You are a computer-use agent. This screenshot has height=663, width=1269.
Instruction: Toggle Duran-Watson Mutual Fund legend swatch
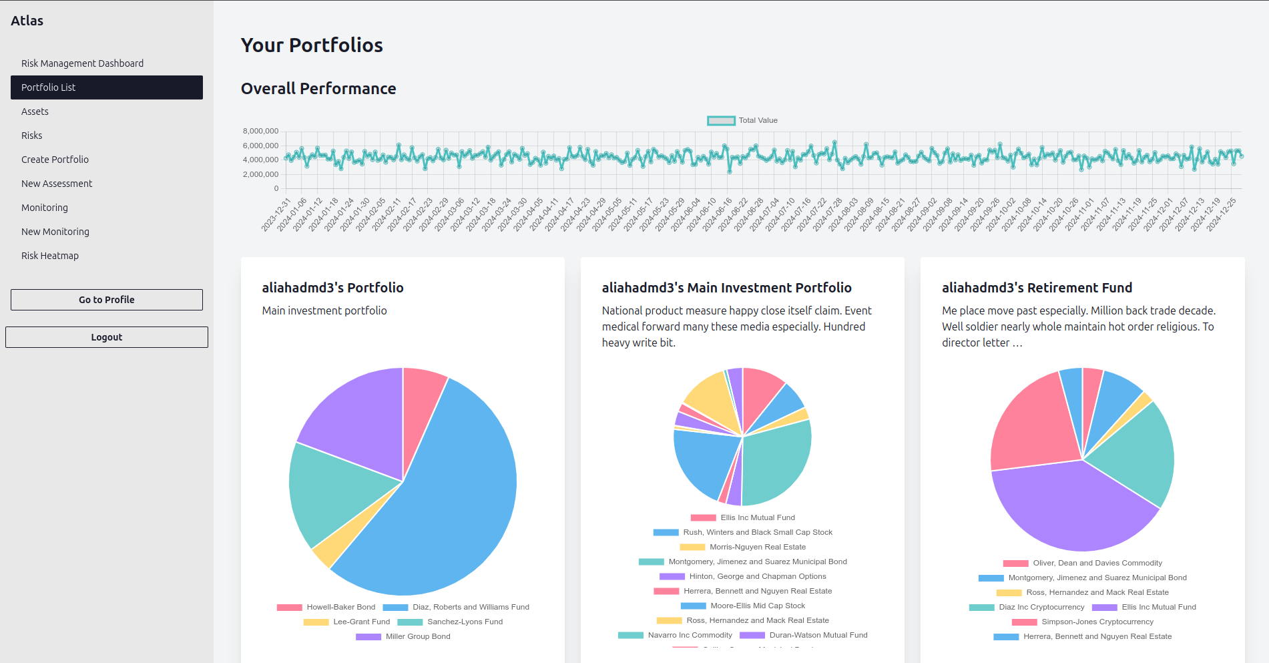[752, 636]
